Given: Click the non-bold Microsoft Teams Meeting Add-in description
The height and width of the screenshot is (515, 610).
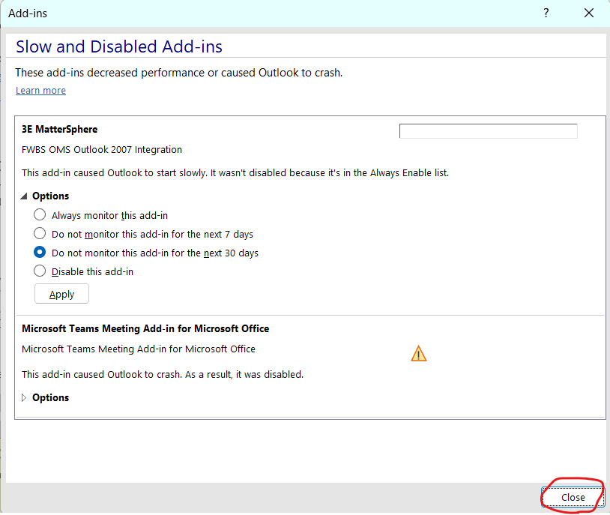Looking at the screenshot, I should point(139,349).
